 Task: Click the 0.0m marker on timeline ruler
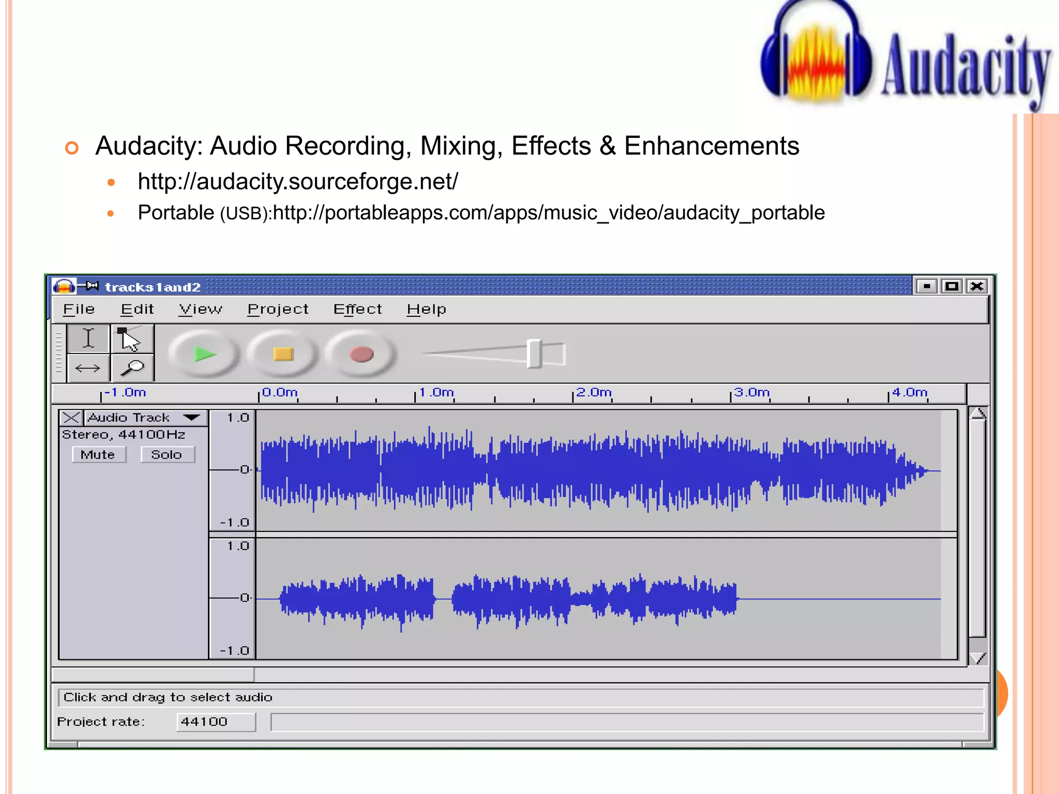[x=279, y=393]
